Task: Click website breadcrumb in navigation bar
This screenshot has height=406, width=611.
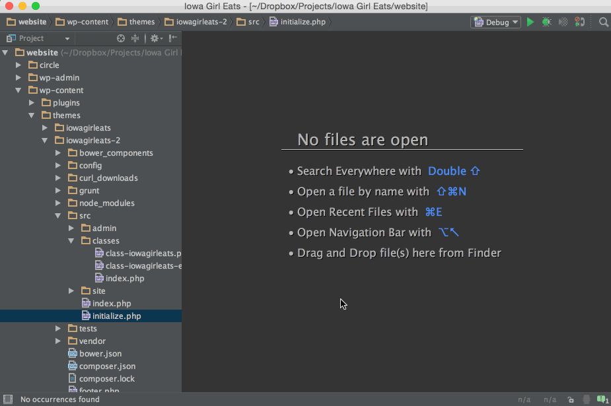Action: tap(26, 22)
